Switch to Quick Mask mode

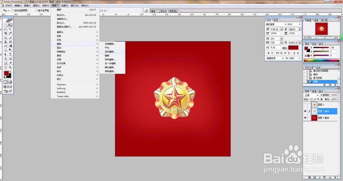tap(10, 82)
